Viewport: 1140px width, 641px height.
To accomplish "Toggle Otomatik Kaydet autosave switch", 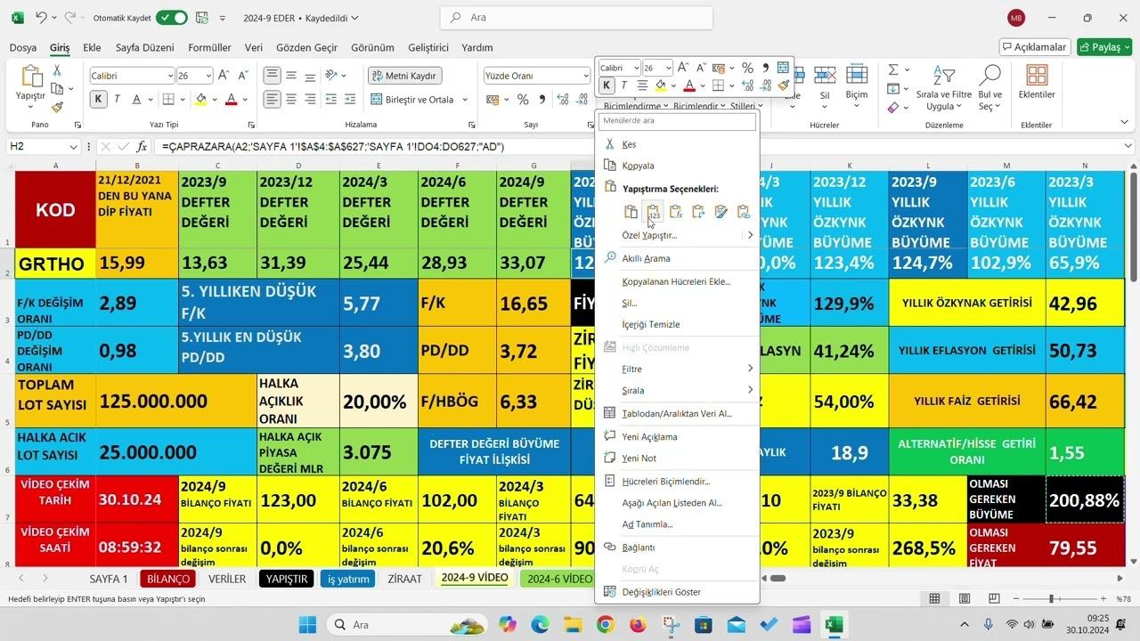I will (171, 18).
